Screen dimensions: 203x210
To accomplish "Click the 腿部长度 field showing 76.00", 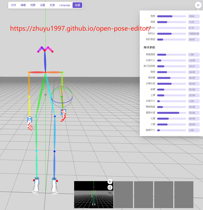I will (194, 113).
